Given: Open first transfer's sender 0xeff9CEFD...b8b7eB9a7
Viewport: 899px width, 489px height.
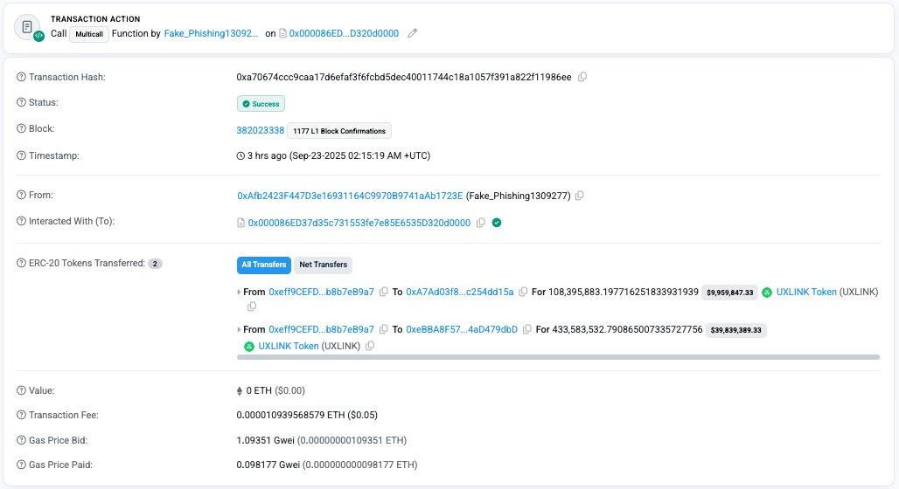Looking at the screenshot, I should [x=321, y=292].
